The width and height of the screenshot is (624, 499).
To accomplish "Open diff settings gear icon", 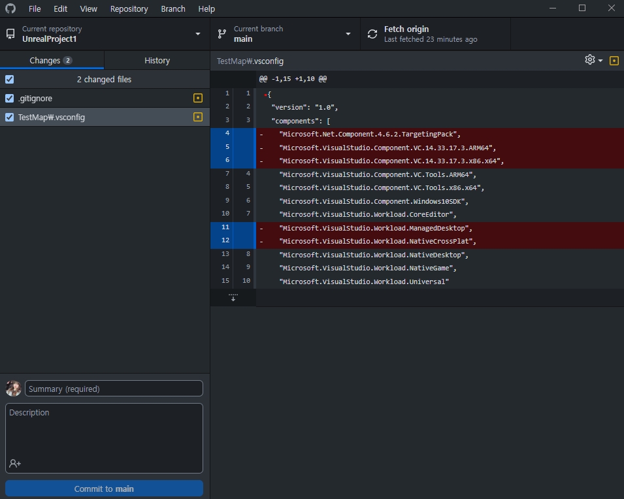I will [x=590, y=59].
